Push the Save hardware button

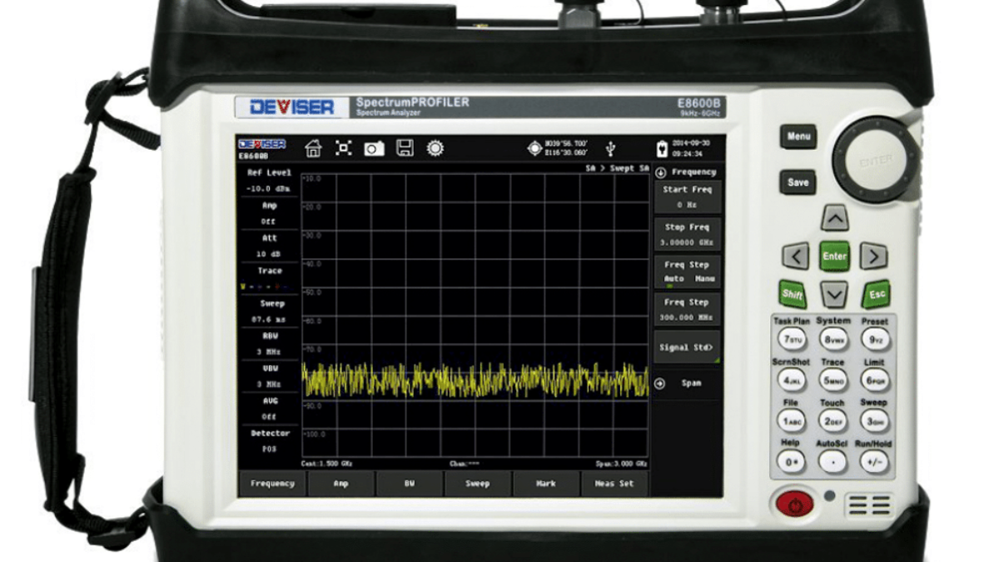pyautogui.click(x=798, y=182)
